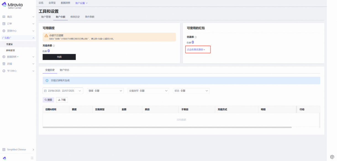Click the black 充值 recharge button
The image size is (337, 161).
pyautogui.click(x=59, y=57)
